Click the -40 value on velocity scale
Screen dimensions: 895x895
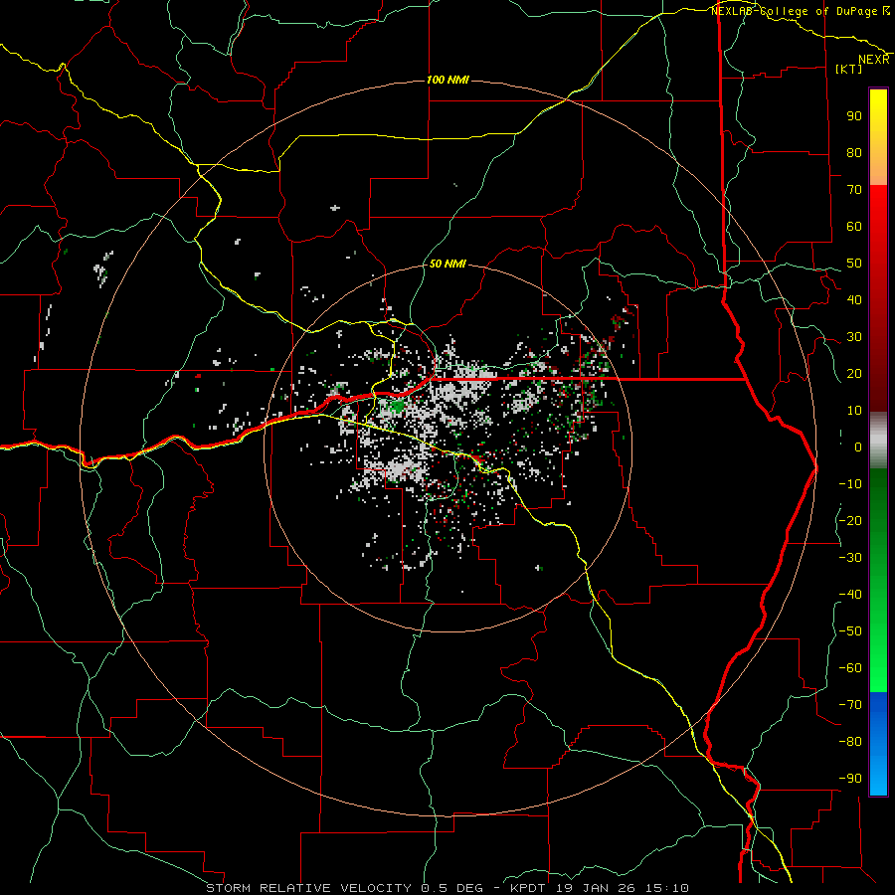pos(850,595)
